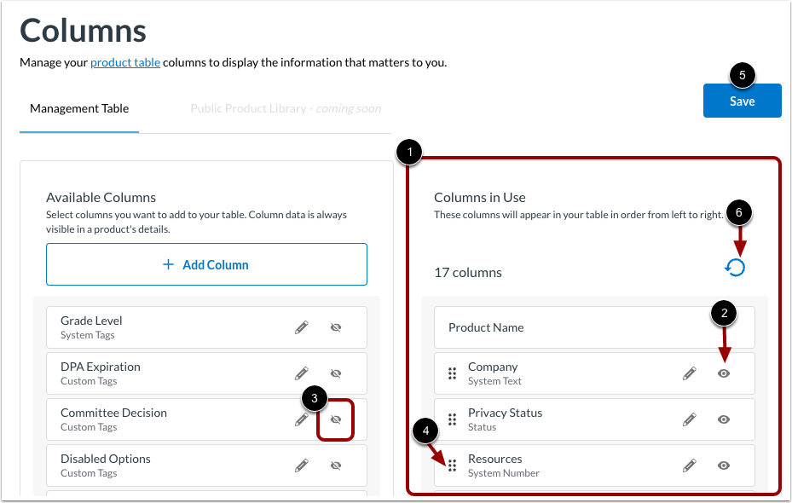Screen dimensions: 792x503
Task: Click the Privacy Status column name
Action: [505, 413]
